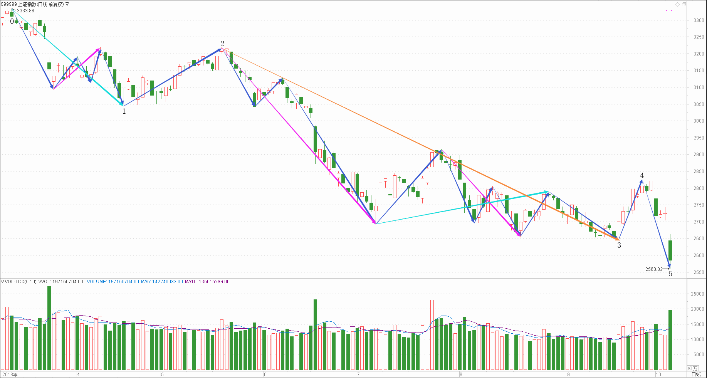Viewport: 707px width, 378px height.
Task: Select the wave label 5 marker
Action: pyautogui.click(x=670, y=274)
